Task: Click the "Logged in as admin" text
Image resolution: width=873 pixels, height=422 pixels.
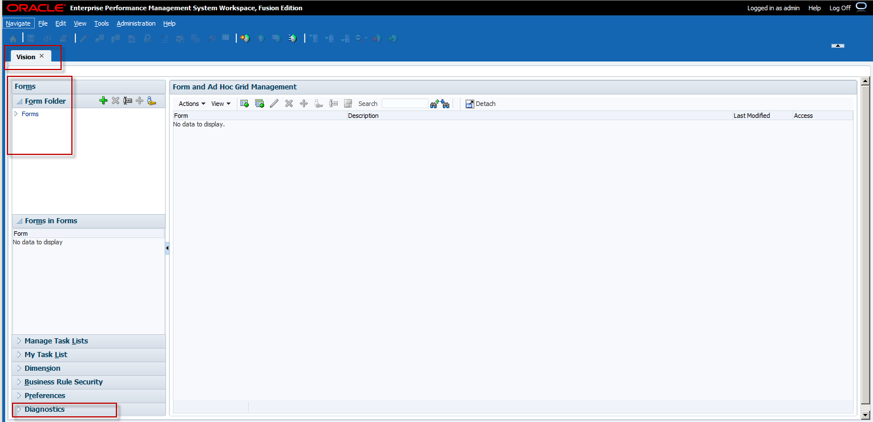Action: 774,8
